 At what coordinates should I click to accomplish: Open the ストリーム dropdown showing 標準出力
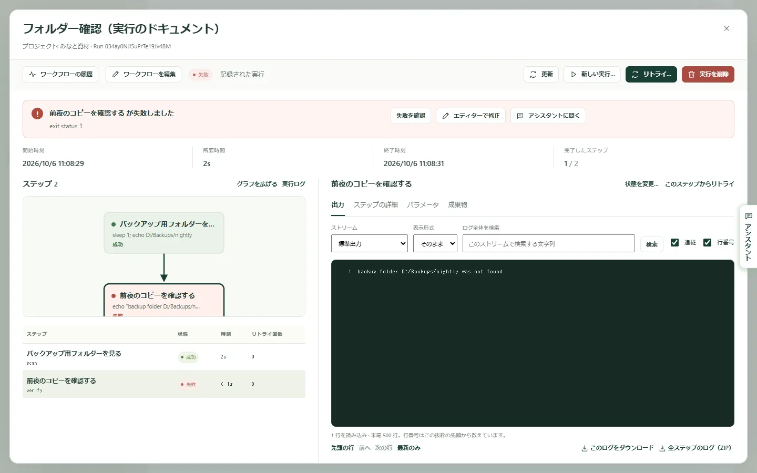(x=370, y=243)
